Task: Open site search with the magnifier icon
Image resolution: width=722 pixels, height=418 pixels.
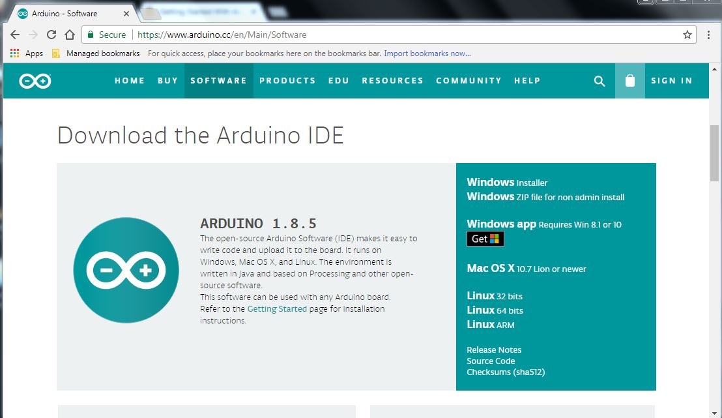Action: (x=599, y=81)
